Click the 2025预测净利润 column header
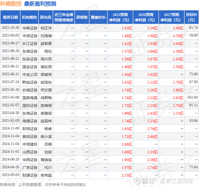 [x=120, y=17]
